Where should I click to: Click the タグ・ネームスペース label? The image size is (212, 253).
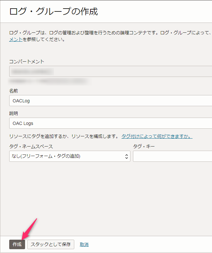31,147
